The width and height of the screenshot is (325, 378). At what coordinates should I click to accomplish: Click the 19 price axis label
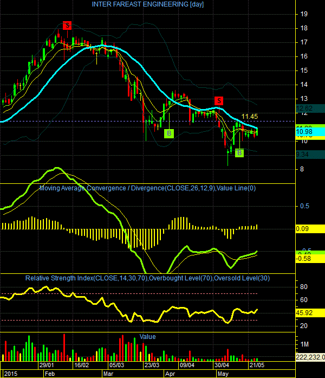304,14
